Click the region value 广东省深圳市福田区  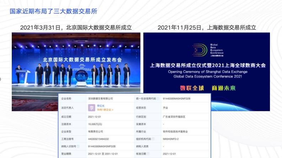(x=174, y=117)
